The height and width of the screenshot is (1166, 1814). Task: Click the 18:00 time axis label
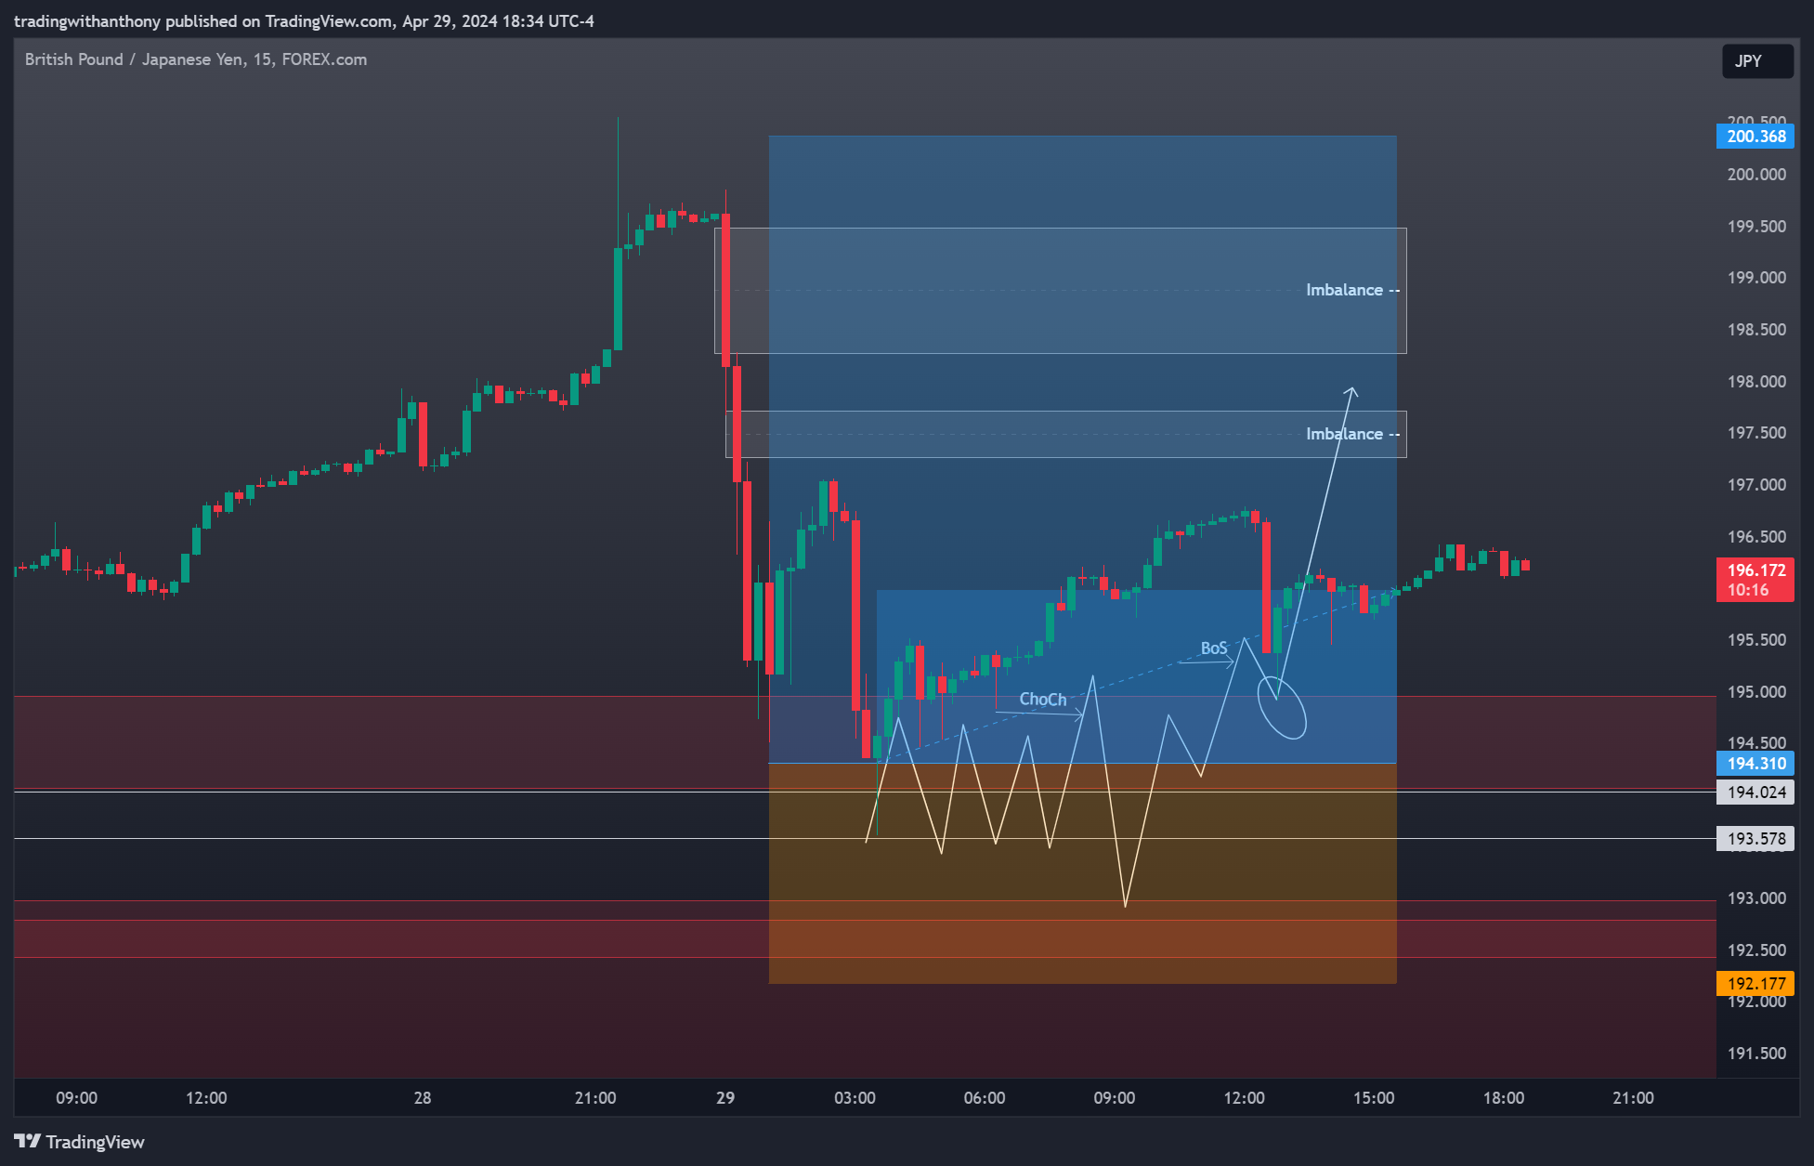tap(1504, 1098)
